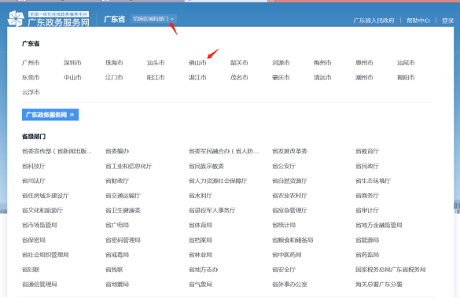Viewport: 460px width, 298px height.
Task: Open 省科技厅 department
Action: (x=34, y=167)
